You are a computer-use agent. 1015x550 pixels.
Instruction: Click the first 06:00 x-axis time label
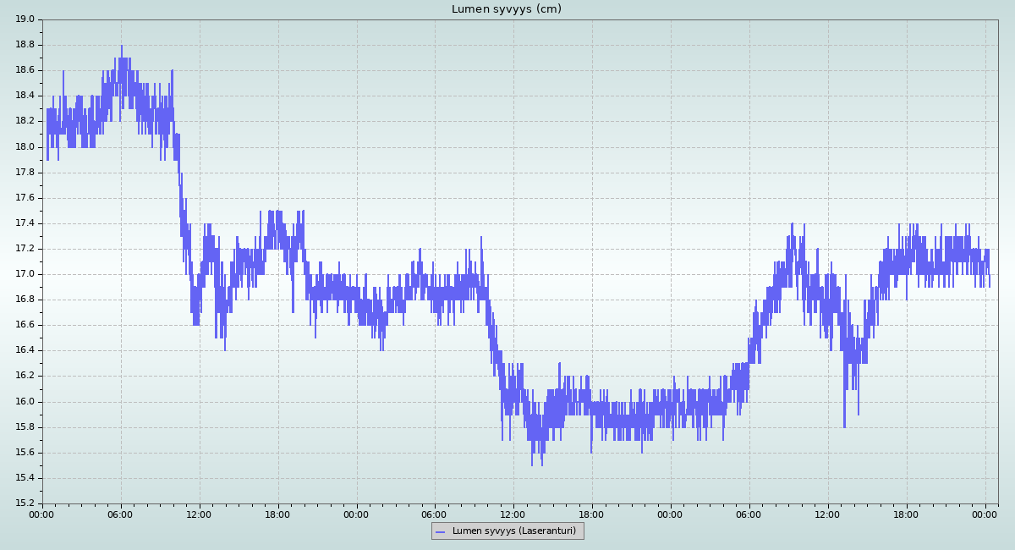click(120, 514)
